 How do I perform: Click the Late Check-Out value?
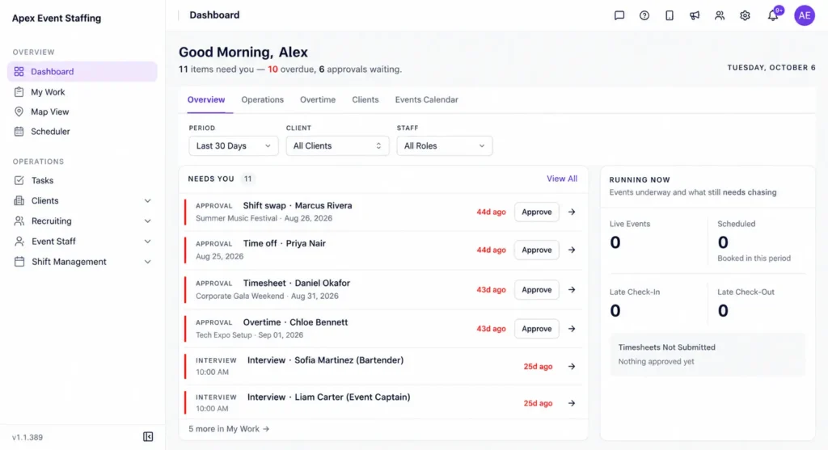click(x=723, y=310)
